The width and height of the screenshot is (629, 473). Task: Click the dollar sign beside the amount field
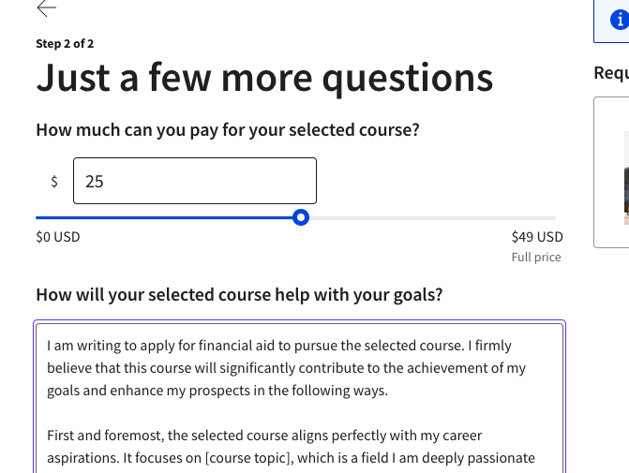54,182
